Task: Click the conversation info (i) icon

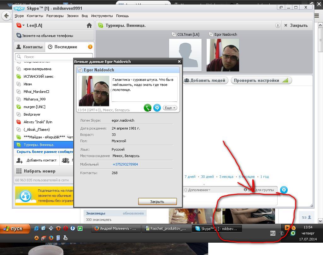Action: (x=278, y=25)
